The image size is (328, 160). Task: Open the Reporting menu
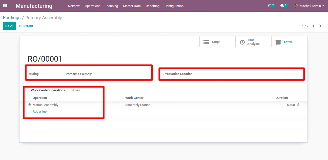point(153,6)
